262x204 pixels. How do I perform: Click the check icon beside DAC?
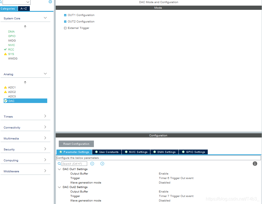[x=6, y=101]
